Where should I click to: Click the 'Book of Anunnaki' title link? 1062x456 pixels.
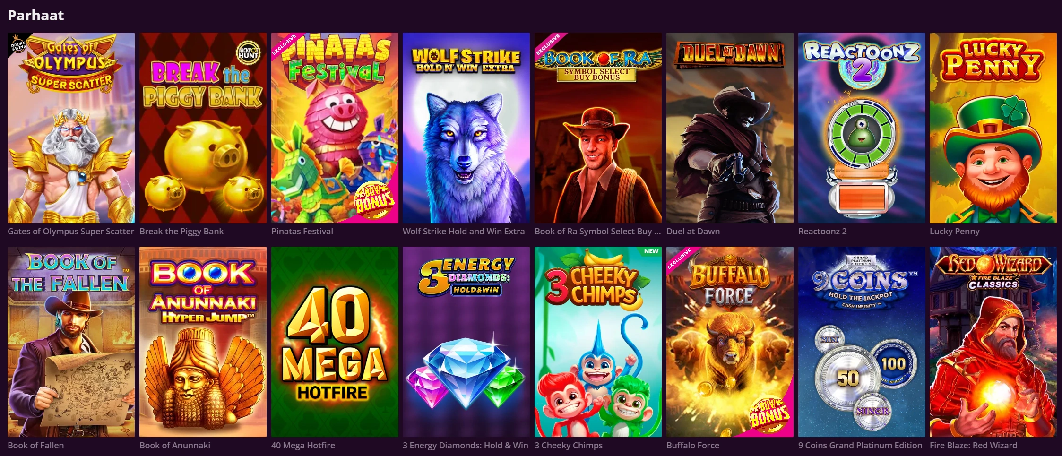point(175,445)
